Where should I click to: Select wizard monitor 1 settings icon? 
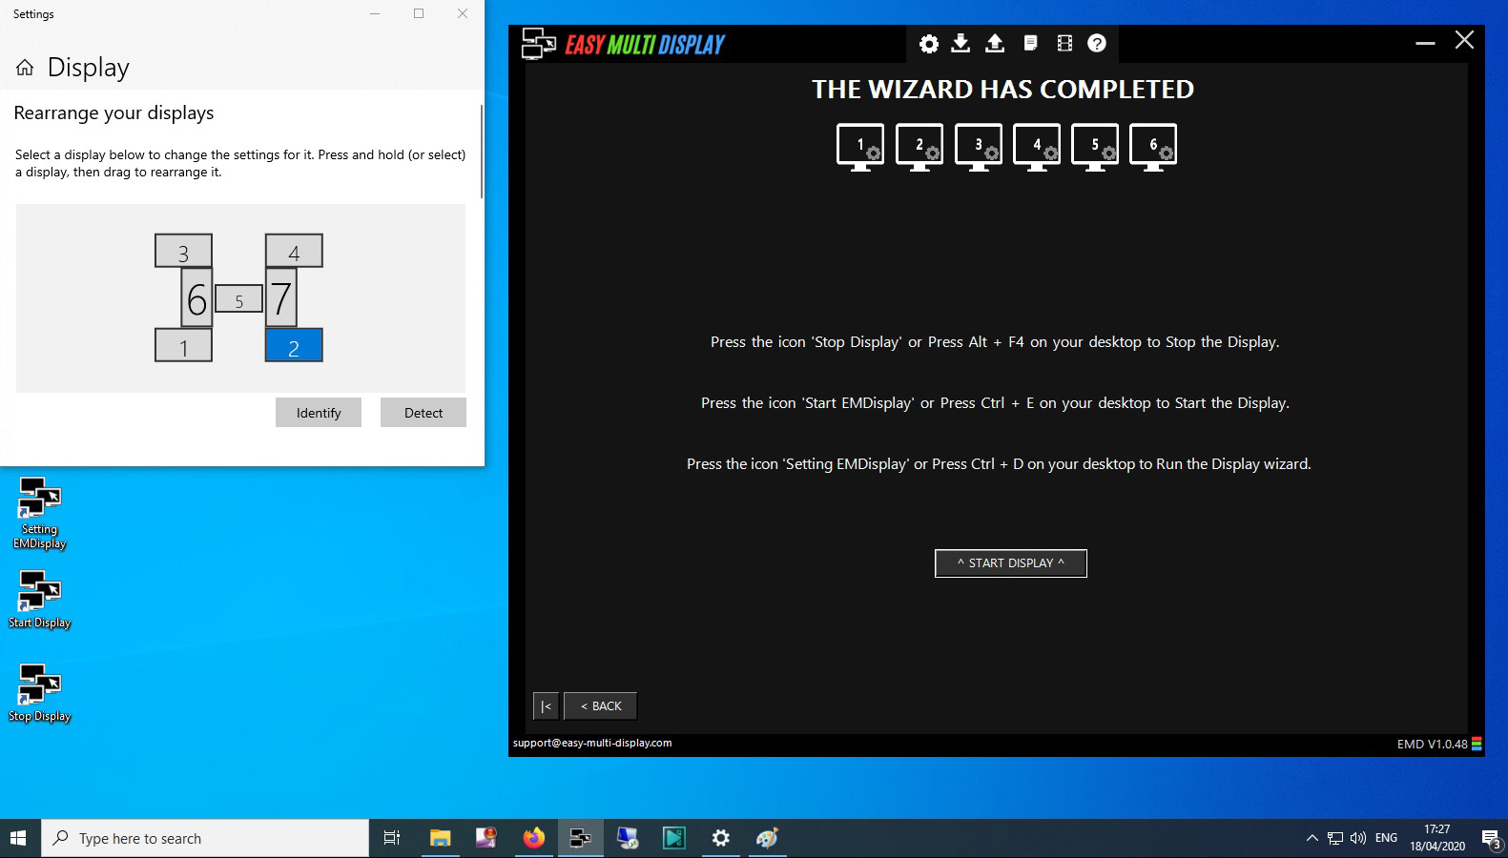pyautogui.click(x=859, y=148)
